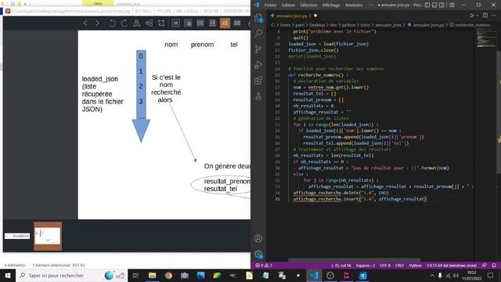Screen dimensions: 501x282
Task: Show hidden system tray icons chevron
Action: pyautogui.click(x=432, y=275)
